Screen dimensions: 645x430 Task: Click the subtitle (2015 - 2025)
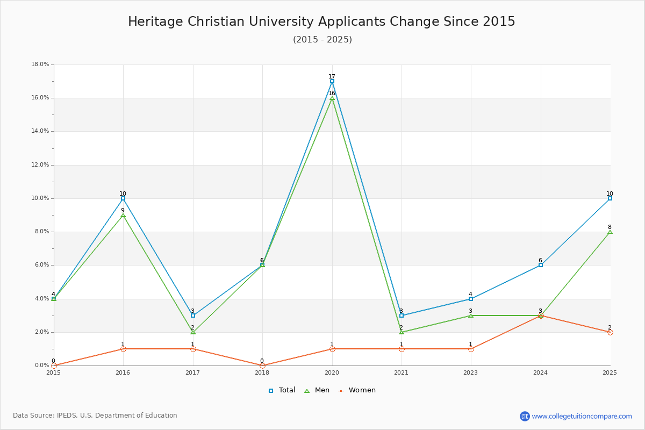click(322, 40)
